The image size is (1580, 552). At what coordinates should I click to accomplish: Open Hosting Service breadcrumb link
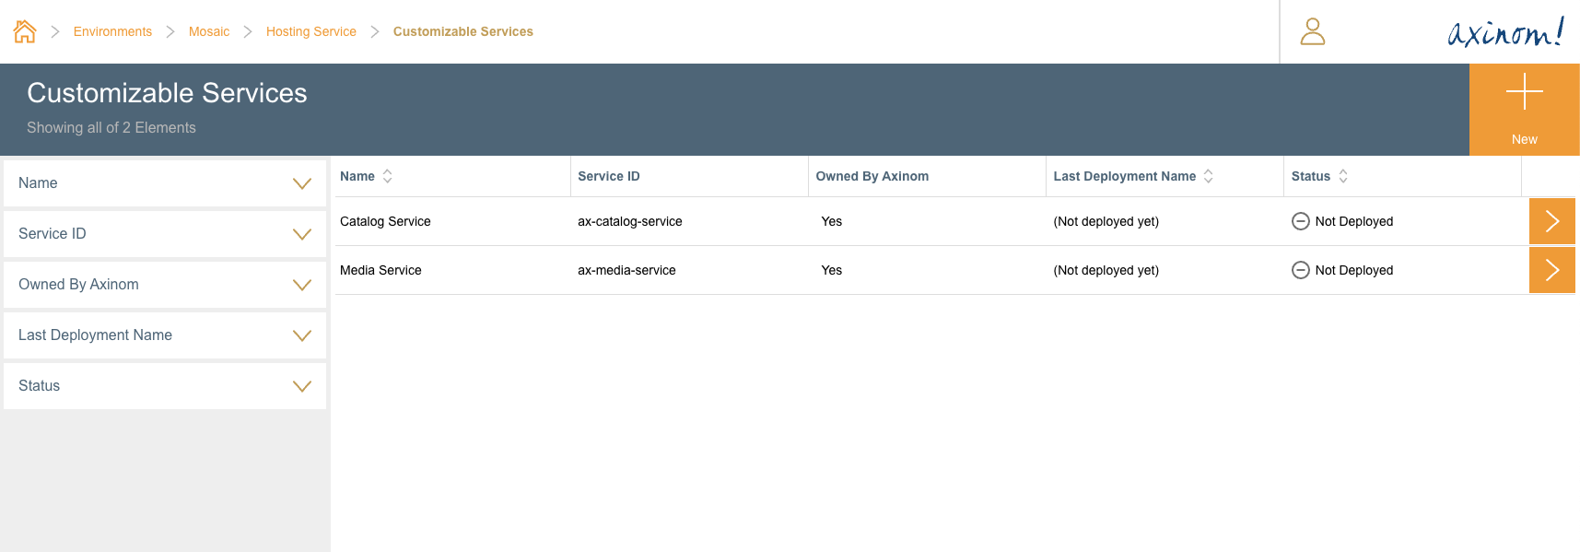(x=310, y=31)
